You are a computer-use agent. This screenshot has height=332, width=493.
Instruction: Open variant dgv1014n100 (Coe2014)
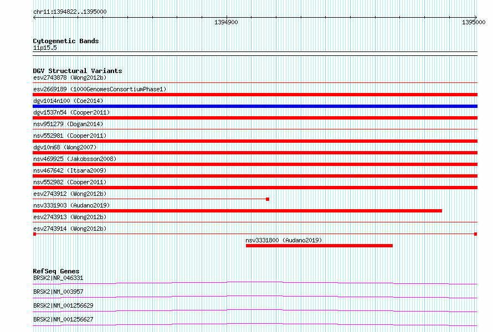68,101
